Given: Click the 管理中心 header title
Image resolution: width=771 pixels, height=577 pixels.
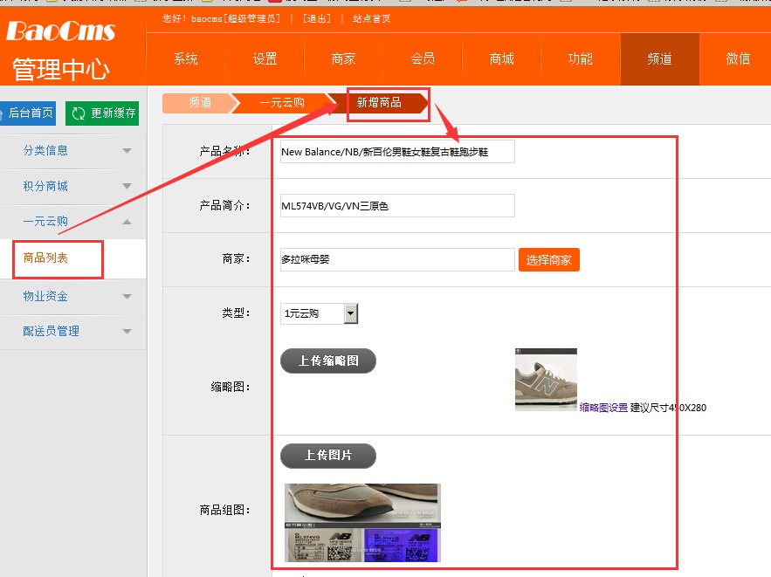Looking at the screenshot, I should pyautogui.click(x=60, y=69).
